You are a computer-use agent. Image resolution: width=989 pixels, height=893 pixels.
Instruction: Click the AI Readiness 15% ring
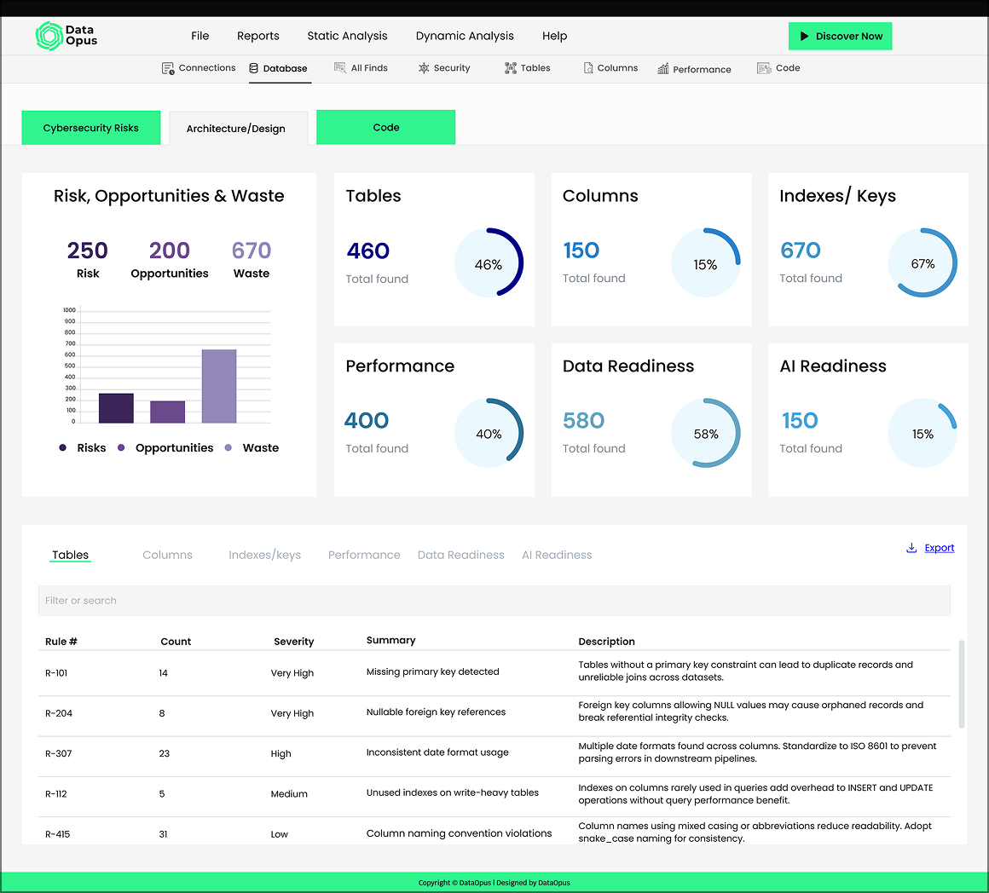tap(922, 432)
